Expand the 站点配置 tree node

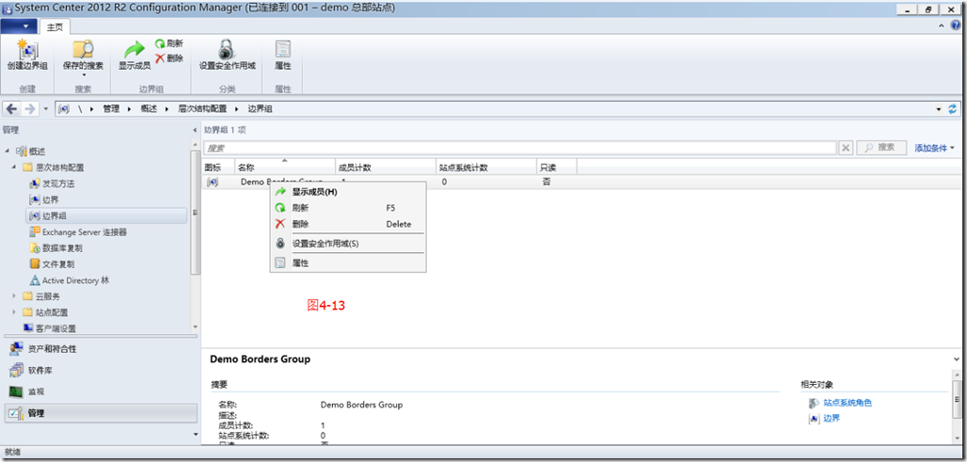pos(13,312)
